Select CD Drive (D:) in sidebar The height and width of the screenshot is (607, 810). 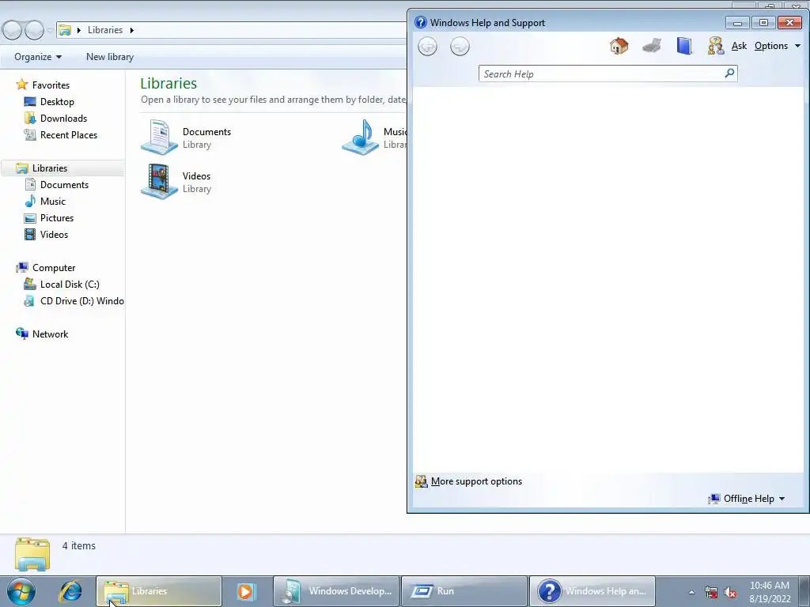pyautogui.click(x=81, y=301)
